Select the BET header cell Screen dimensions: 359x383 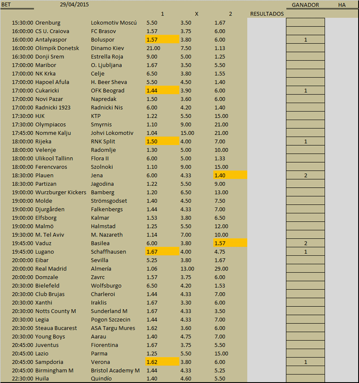pyautogui.click(x=6, y=4)
